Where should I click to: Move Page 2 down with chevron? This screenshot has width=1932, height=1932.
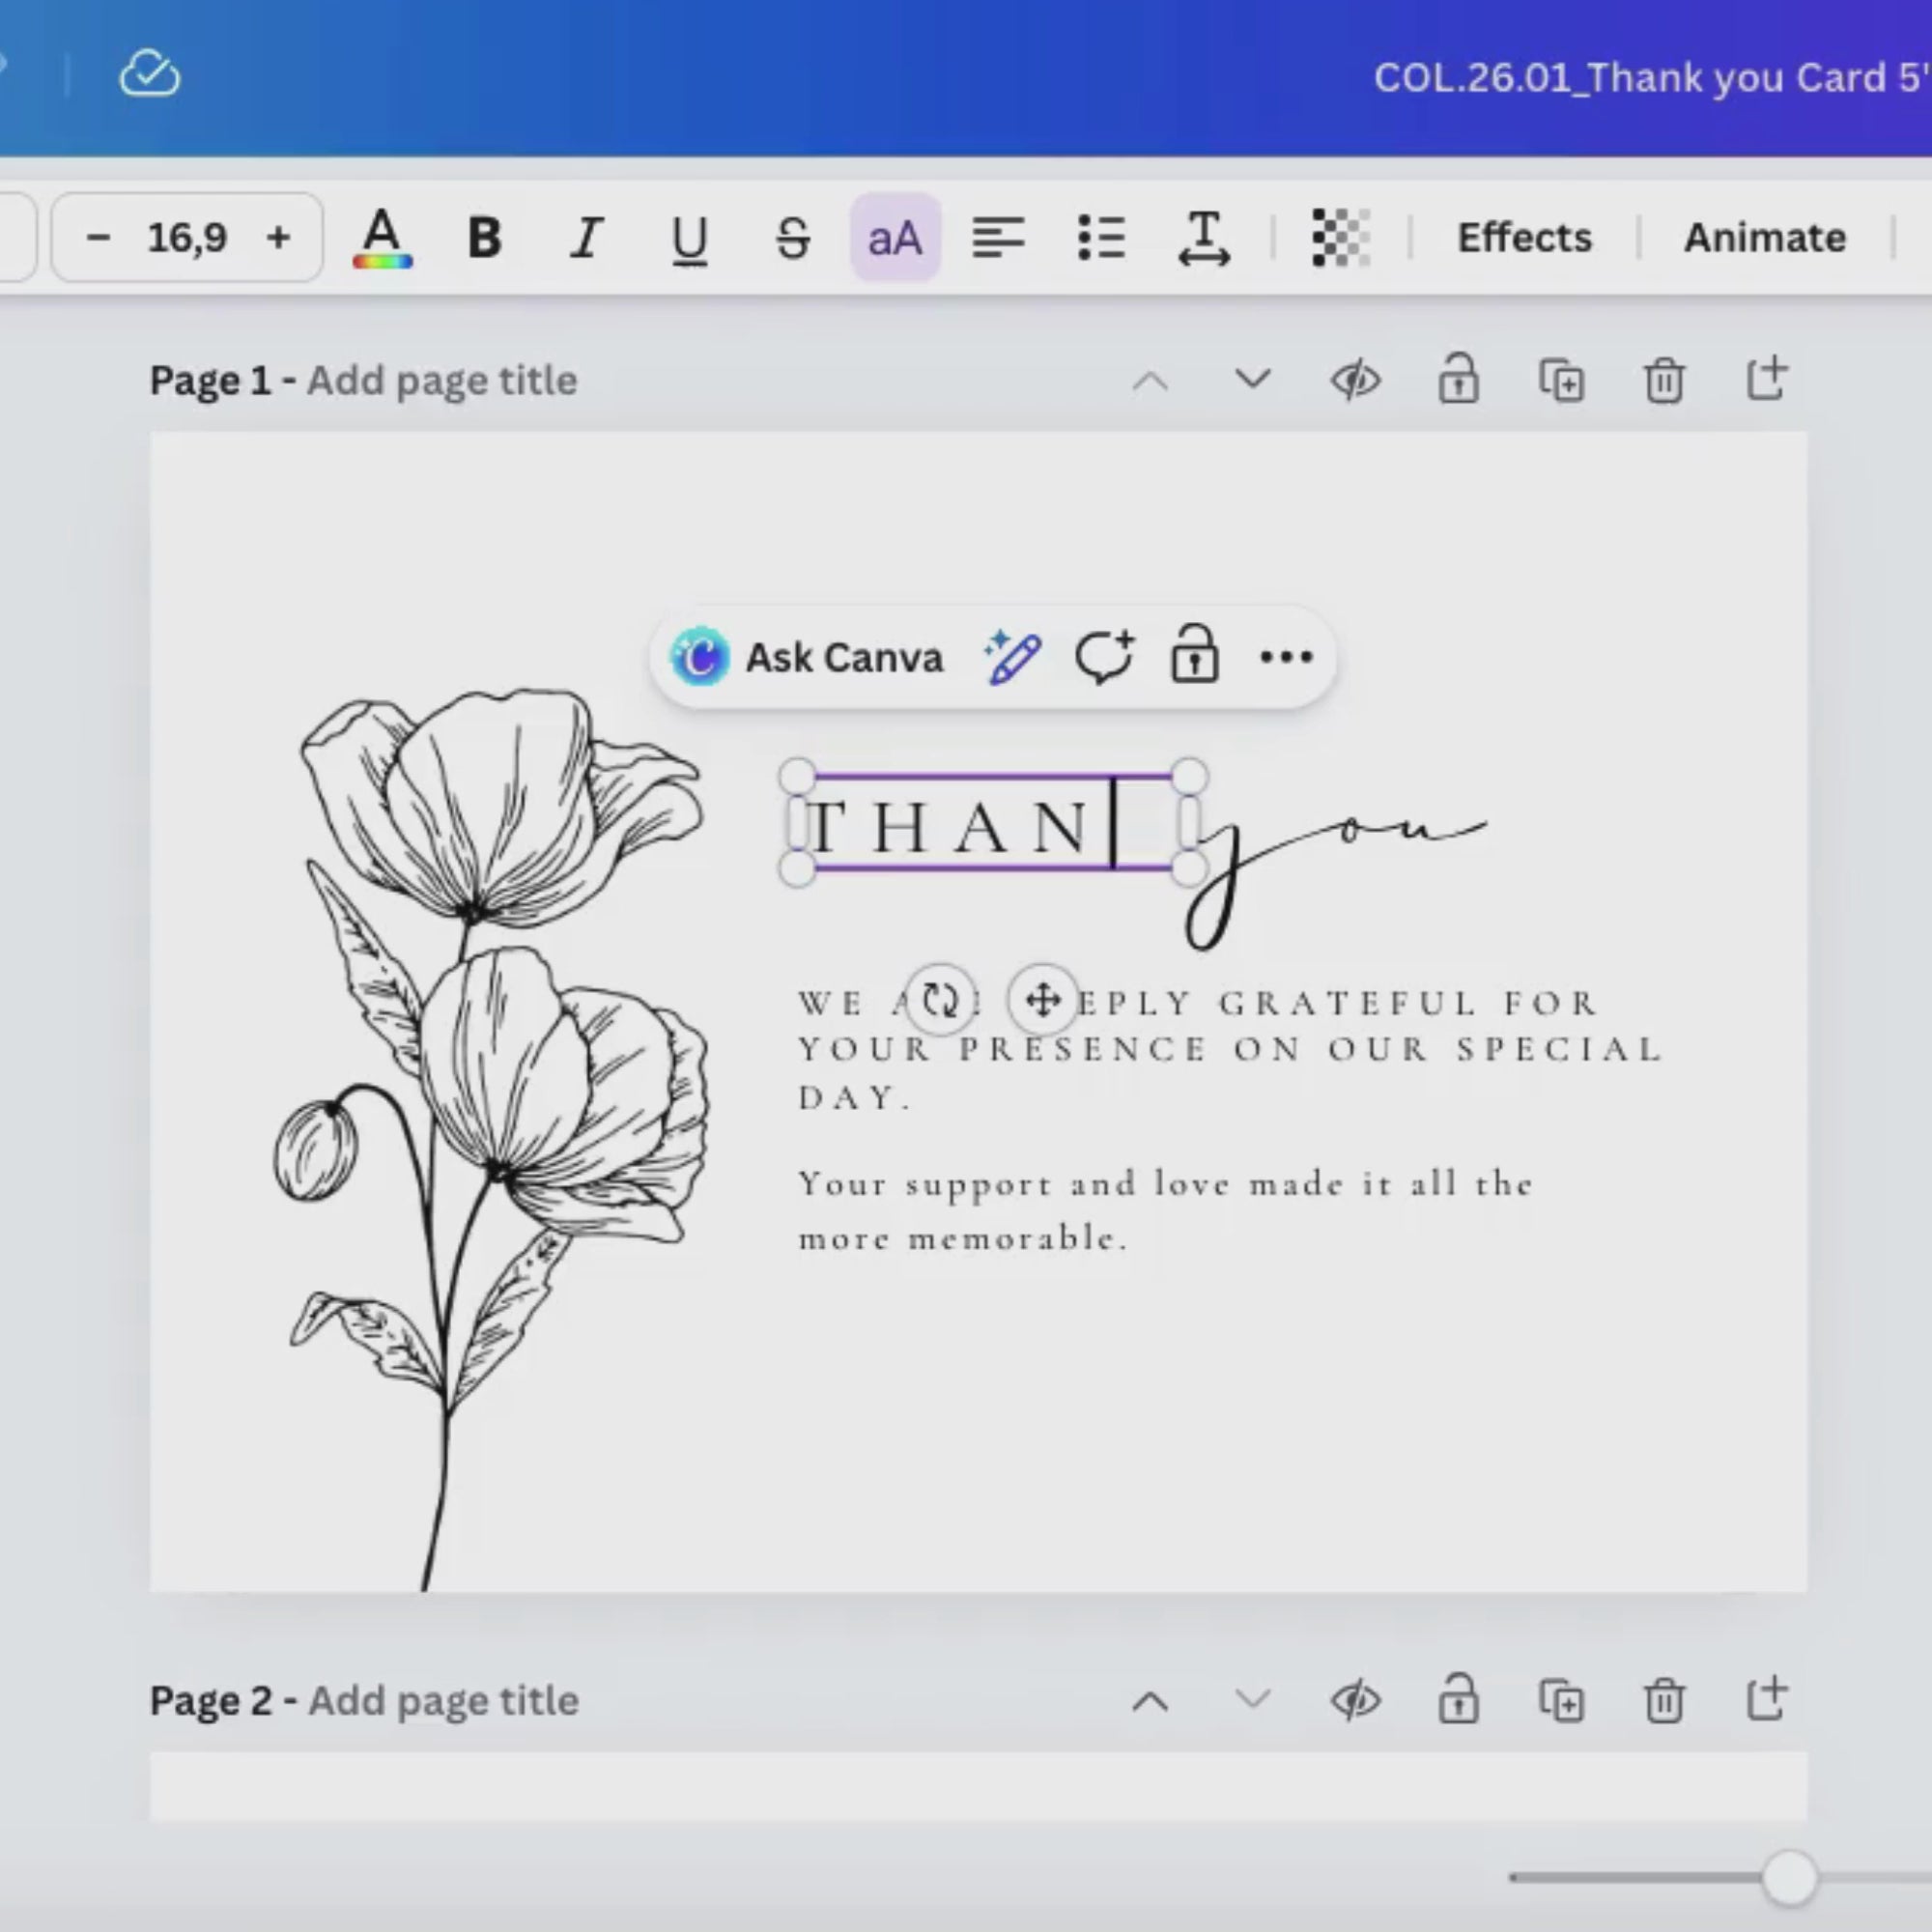[x=1252, y=1700]
